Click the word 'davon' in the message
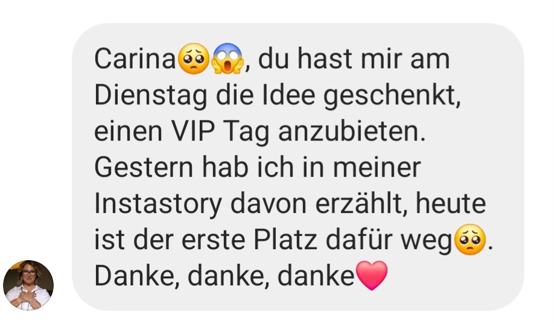Viewport: 554px width, 324px height. pyautogui.click(x=269, y=204)
